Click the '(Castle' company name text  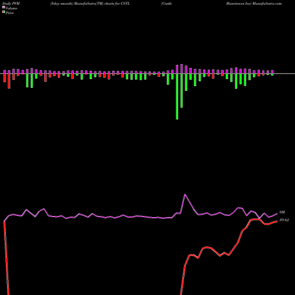tap(166, 4)
